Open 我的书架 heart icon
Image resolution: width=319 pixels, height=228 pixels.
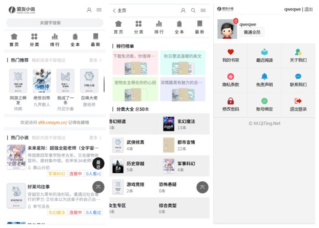pyautogui.click(x=230, y=52)
